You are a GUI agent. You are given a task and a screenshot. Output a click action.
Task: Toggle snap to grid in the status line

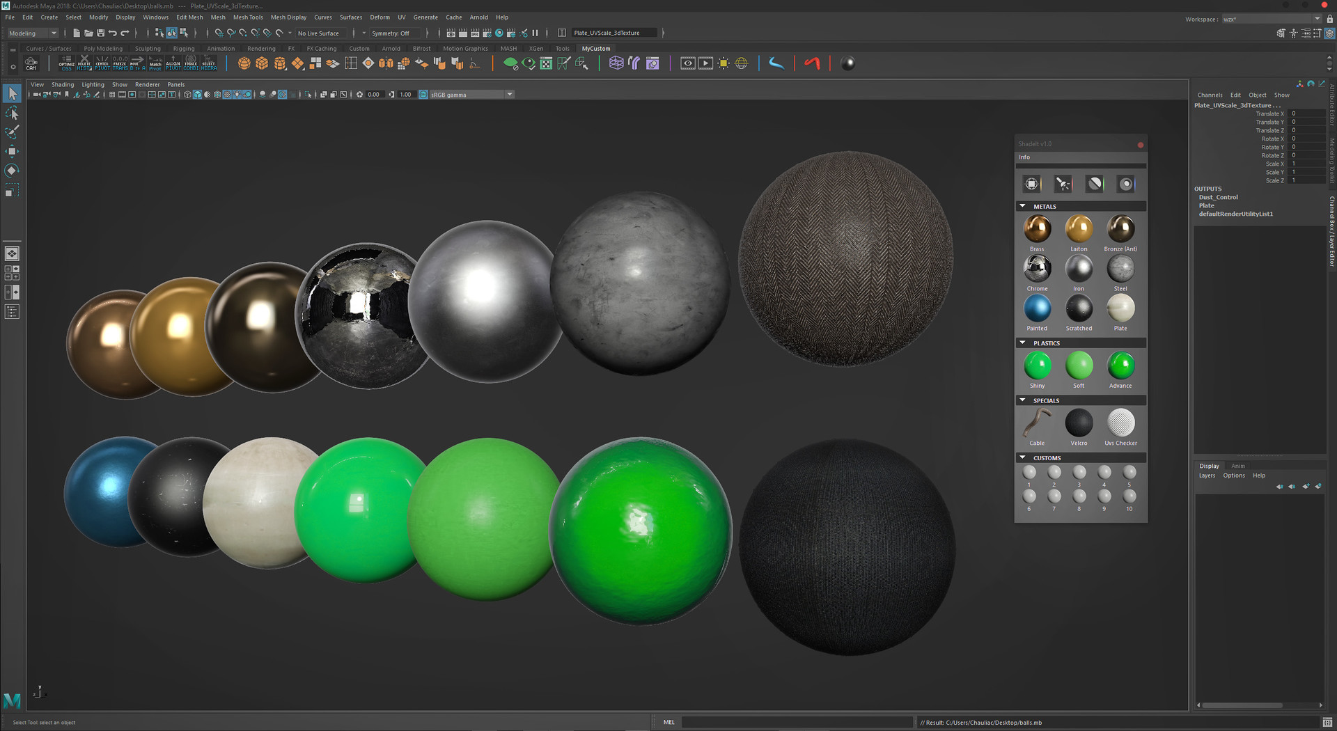coord(218,33)
